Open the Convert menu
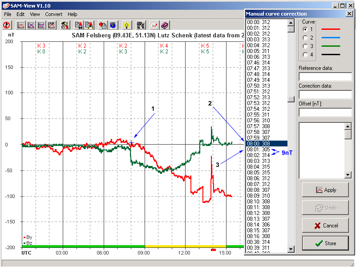This screenshot has width=356, height=267. click(53, 14)
